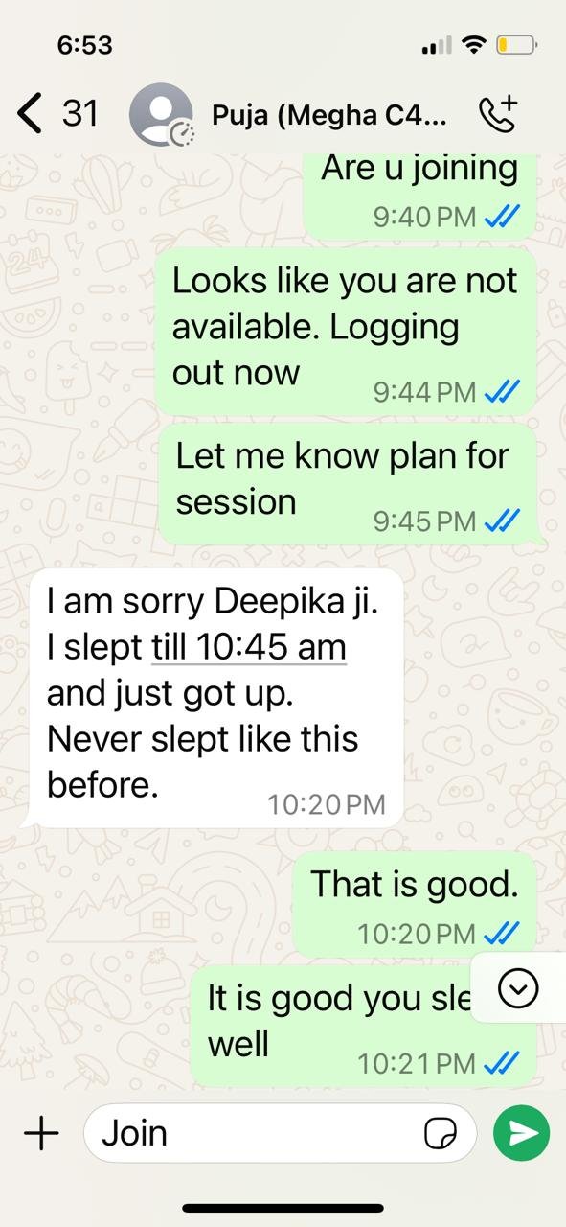Tap the unread count 31 beside back arrow
The width and height of the screenshot is (566, 1227).
pos(80,114)
